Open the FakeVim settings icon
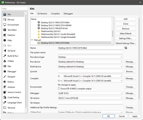The width and height of the screenshot is (143, 120). [x=5, y=35]
